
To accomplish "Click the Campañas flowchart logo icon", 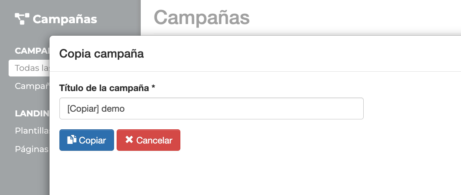I will coord(22,19).
